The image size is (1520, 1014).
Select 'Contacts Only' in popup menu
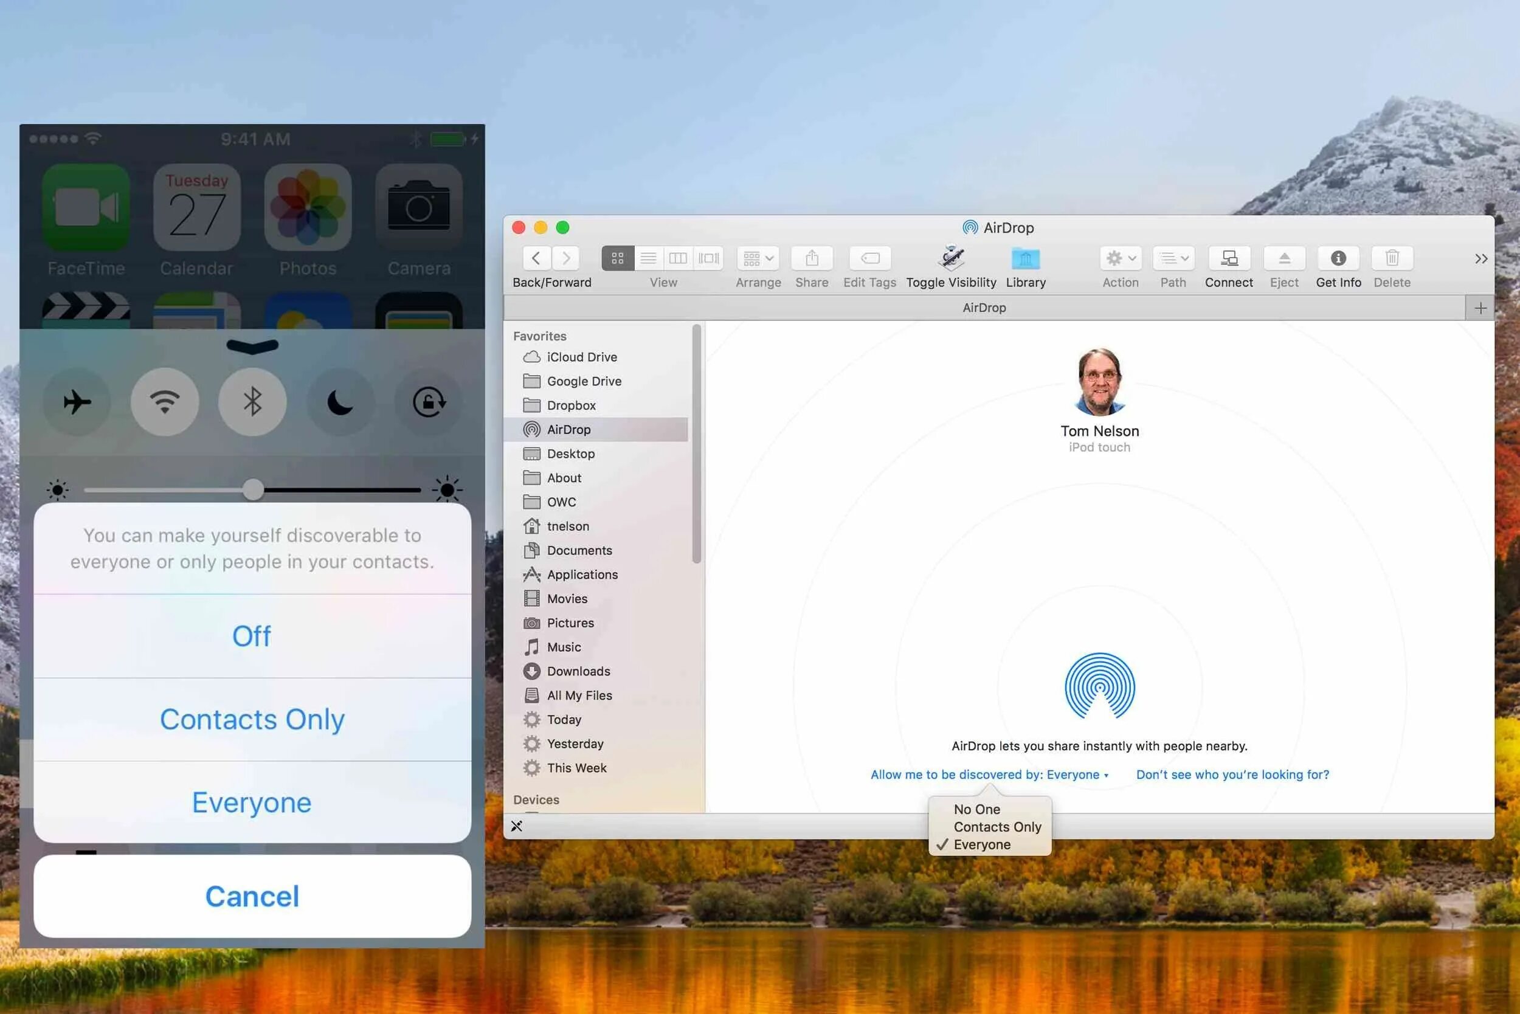(x=997, y=827)
